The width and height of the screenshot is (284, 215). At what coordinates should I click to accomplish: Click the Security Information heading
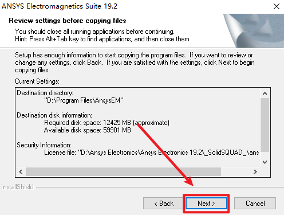click(x=44, y=145)
